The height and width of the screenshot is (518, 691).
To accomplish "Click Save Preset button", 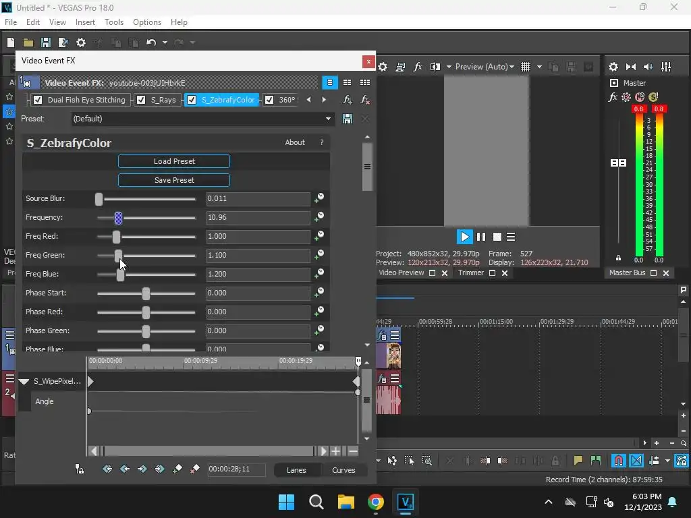I will pos(174,180).
